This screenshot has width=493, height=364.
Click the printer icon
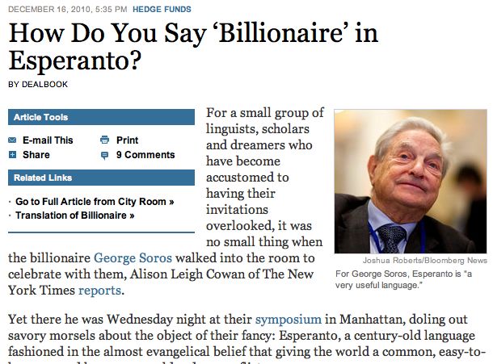pos(105,140)
